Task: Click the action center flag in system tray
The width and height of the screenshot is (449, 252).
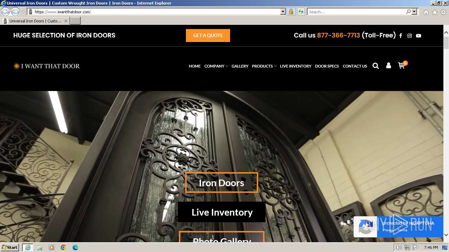Action: (x=415, y=247)
